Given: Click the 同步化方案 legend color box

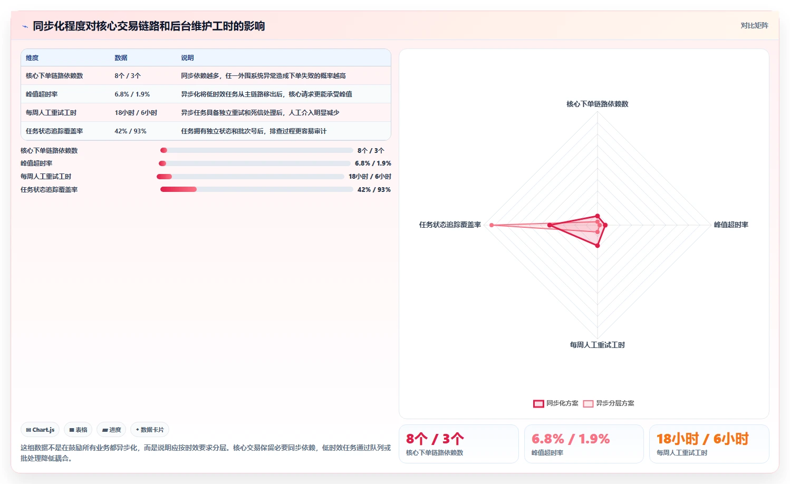Looking at the screenshot, I should 538,404.
